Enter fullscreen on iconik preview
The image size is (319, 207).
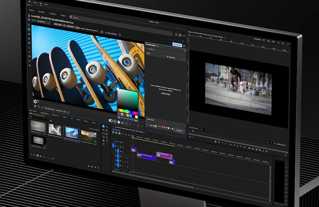[x=138, y=126]
